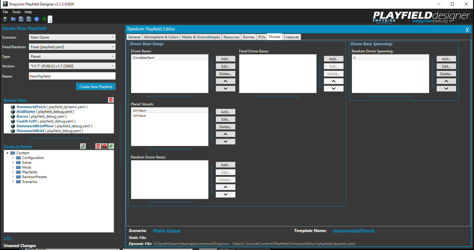Move Drone Bases item up
474x250 pixels.
click(x=226, y=81)
